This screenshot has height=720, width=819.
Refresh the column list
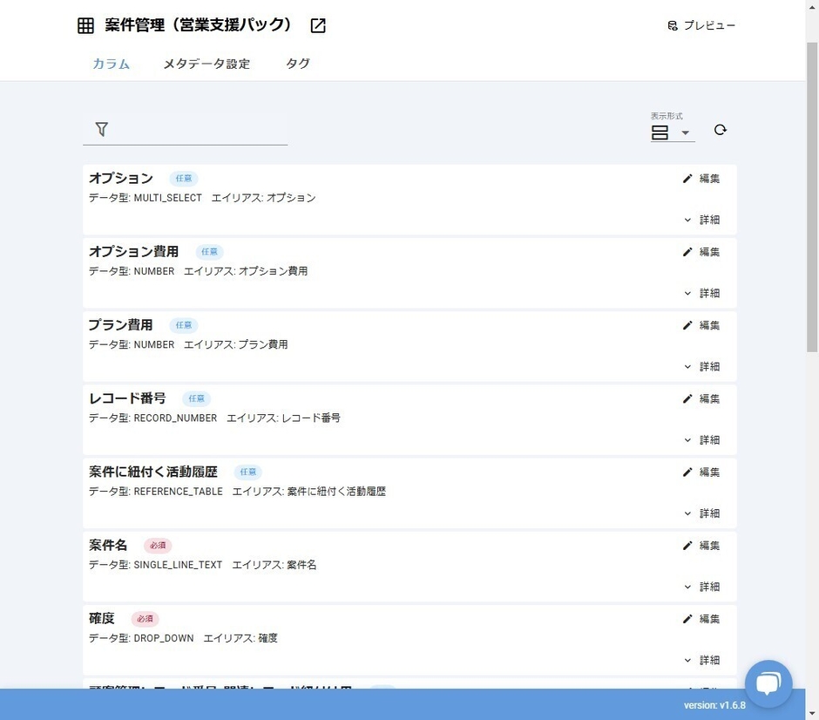721,130
